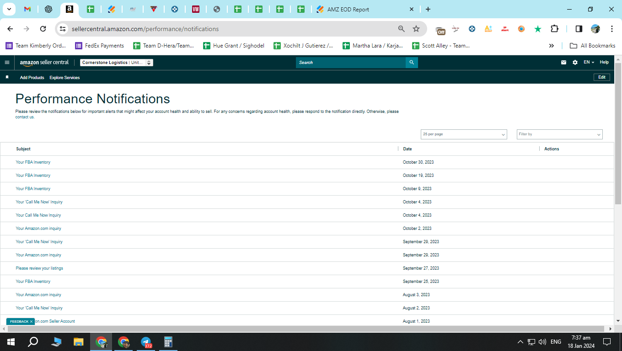622x351 pixels.
Task: Open Add Products in Seller Central
Action: click(x=32, y=78)
